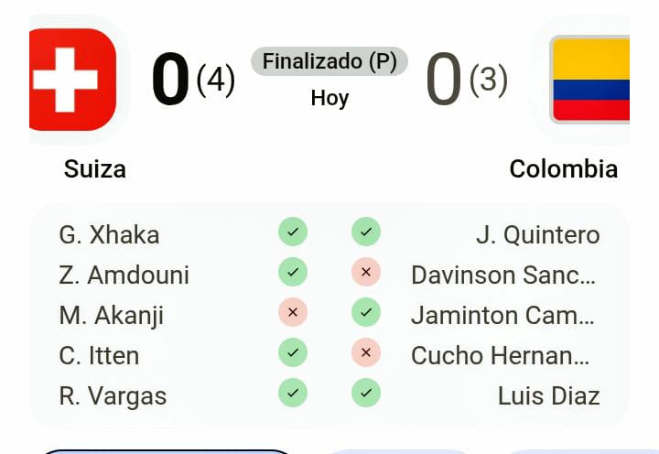Open the Suiza team name link
This screenshot has height=454, width=659.
click(x=95, y=169)
